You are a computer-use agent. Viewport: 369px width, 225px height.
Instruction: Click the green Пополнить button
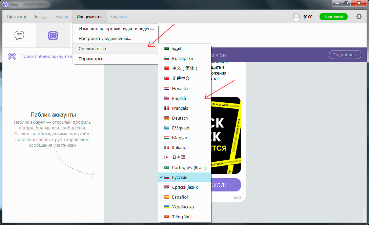[333, 17]
